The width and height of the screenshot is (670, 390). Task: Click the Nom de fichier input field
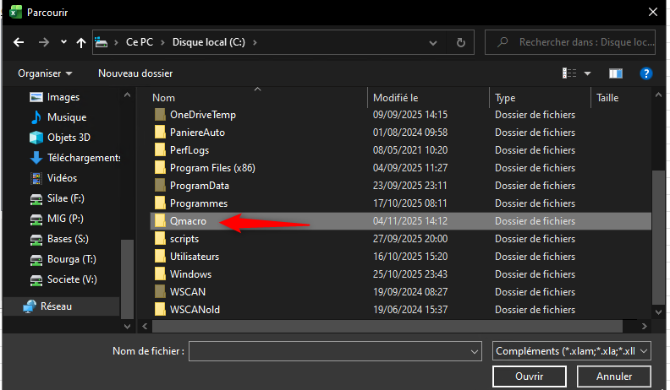click(x=330, y=350)
